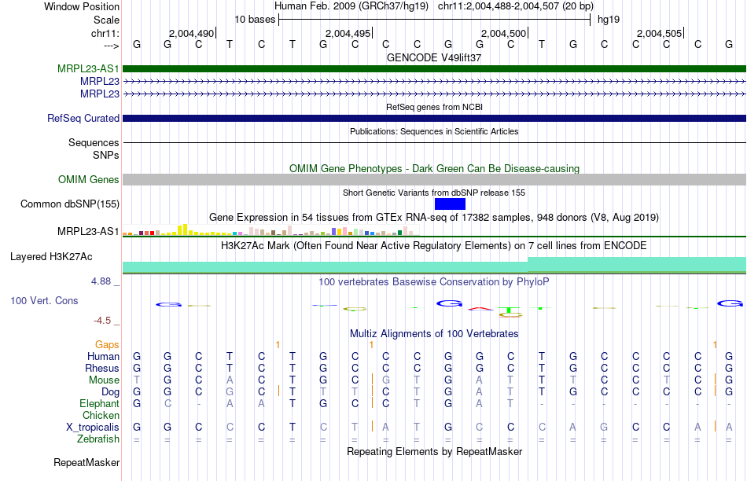Viewport: 747px width, 481px height.
Task: Open Publications: Sequences in Scientific Articles title
Action: click(x=434, y=131)
